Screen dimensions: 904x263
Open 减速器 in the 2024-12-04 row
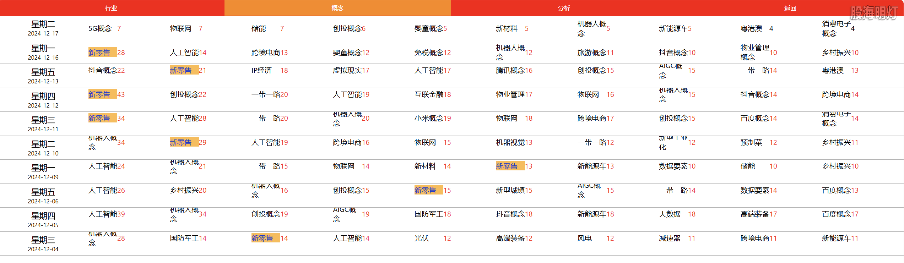click(x=670, y=238)
